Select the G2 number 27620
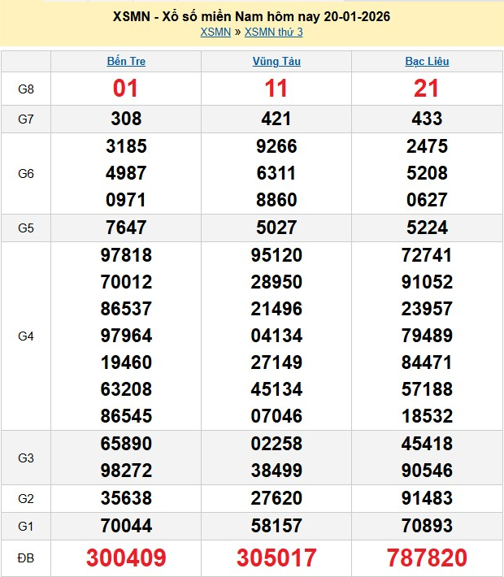504x577 pixels. pos(276,499)
